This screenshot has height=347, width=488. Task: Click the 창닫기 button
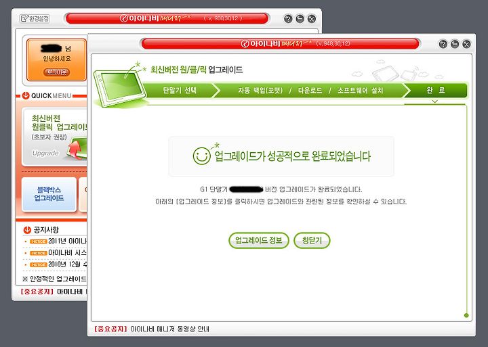(312, 240)
